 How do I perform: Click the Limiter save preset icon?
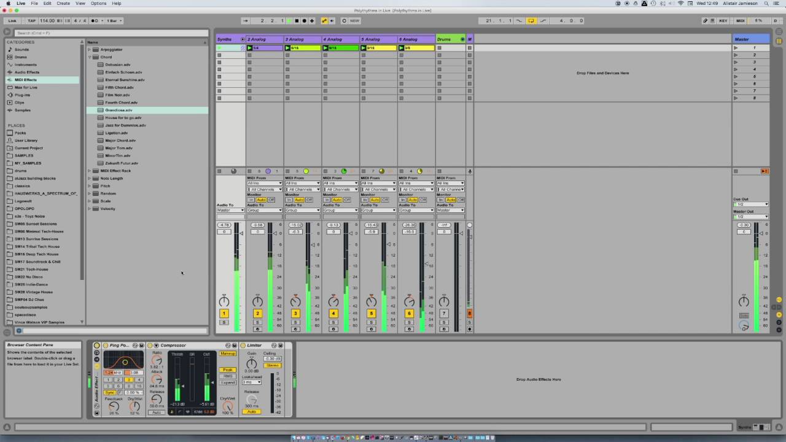[280, 345]
